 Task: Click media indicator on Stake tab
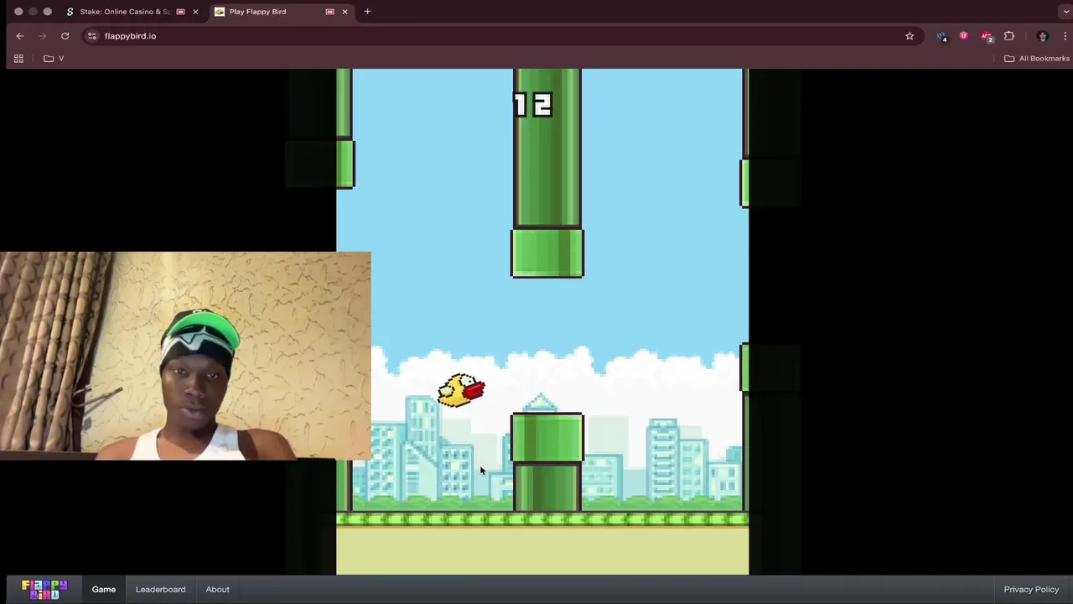[x=180, y=12]
